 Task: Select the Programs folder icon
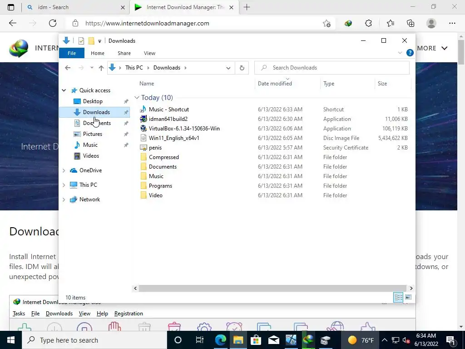(x=143, y=186)
